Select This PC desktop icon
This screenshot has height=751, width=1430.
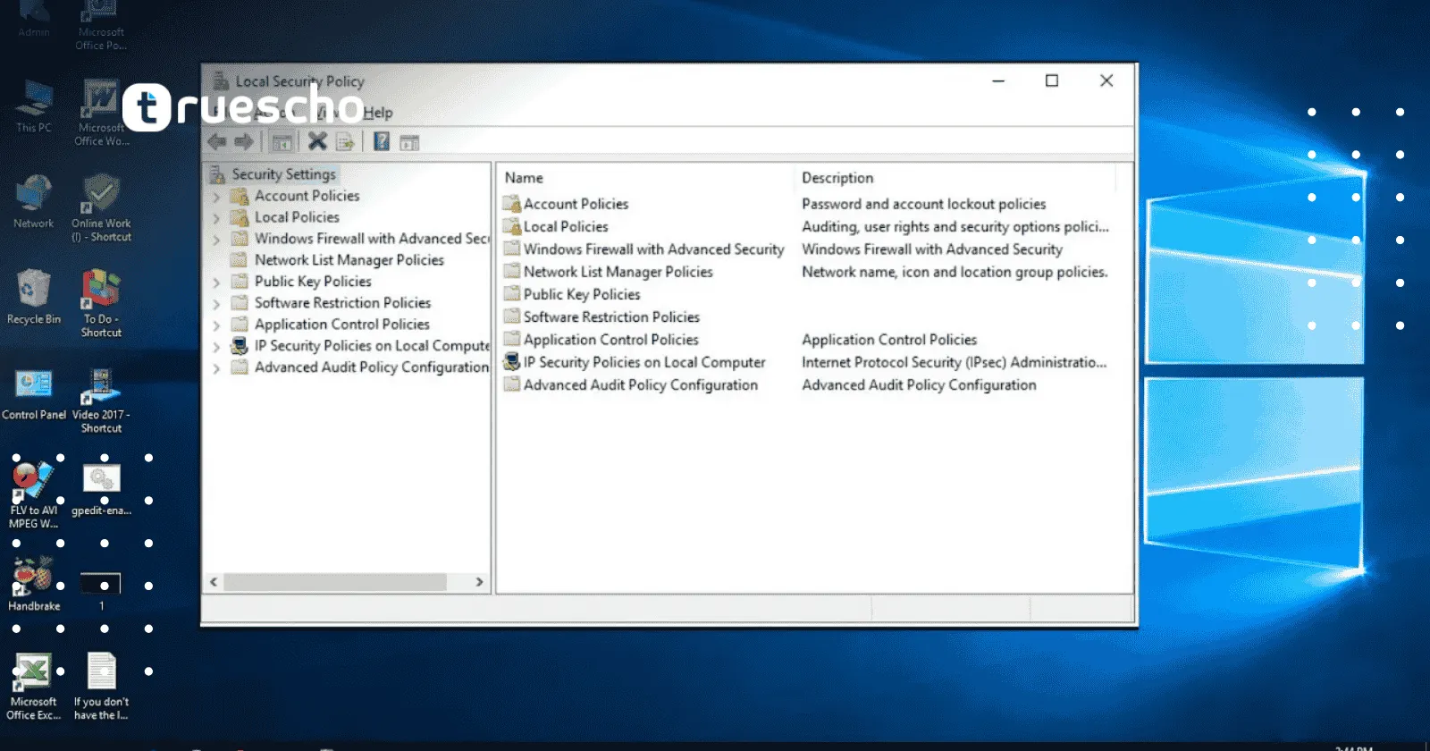[x=34, y=106]
